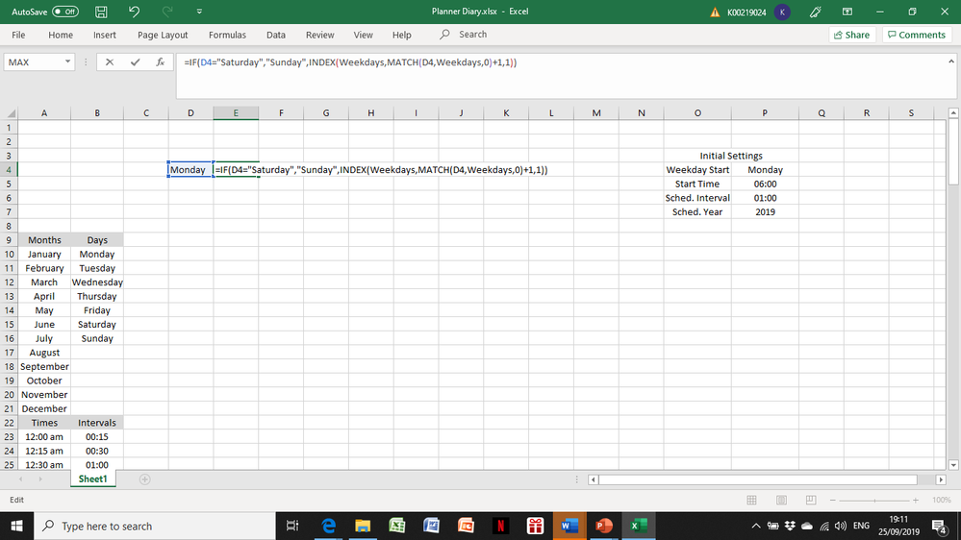Open Microsoft Edge from the taskbar
This screenshot has height=540, width=961.
pos(328,526)
